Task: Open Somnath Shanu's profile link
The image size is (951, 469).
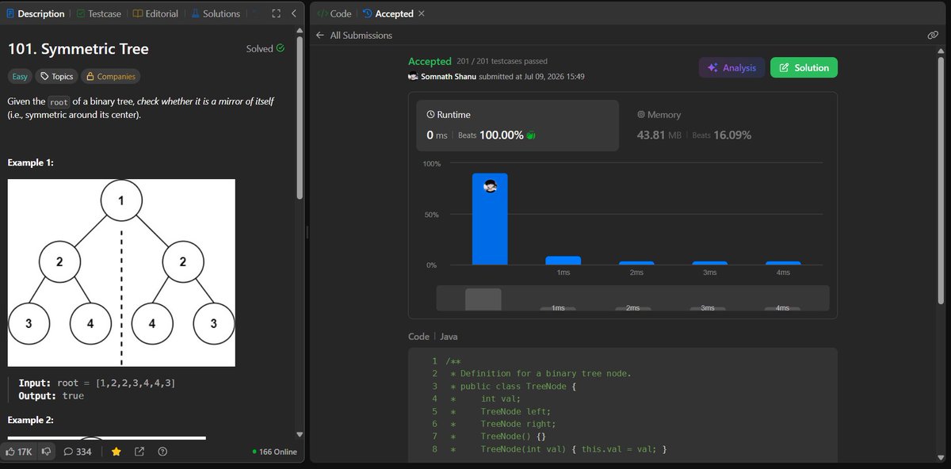Action: coord(449,77)
